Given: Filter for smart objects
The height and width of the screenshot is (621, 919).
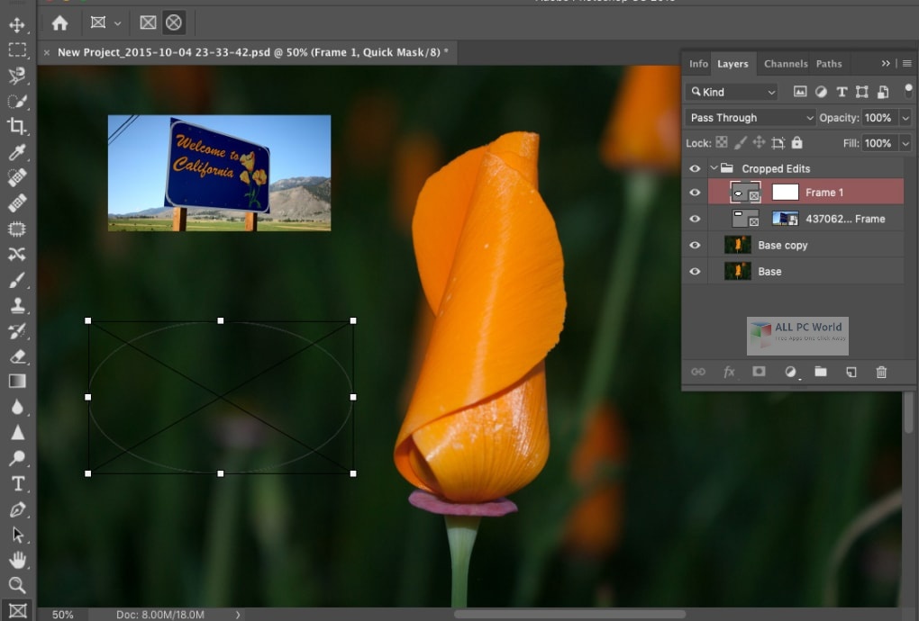Looking at the screenshot, I should 883,91.
